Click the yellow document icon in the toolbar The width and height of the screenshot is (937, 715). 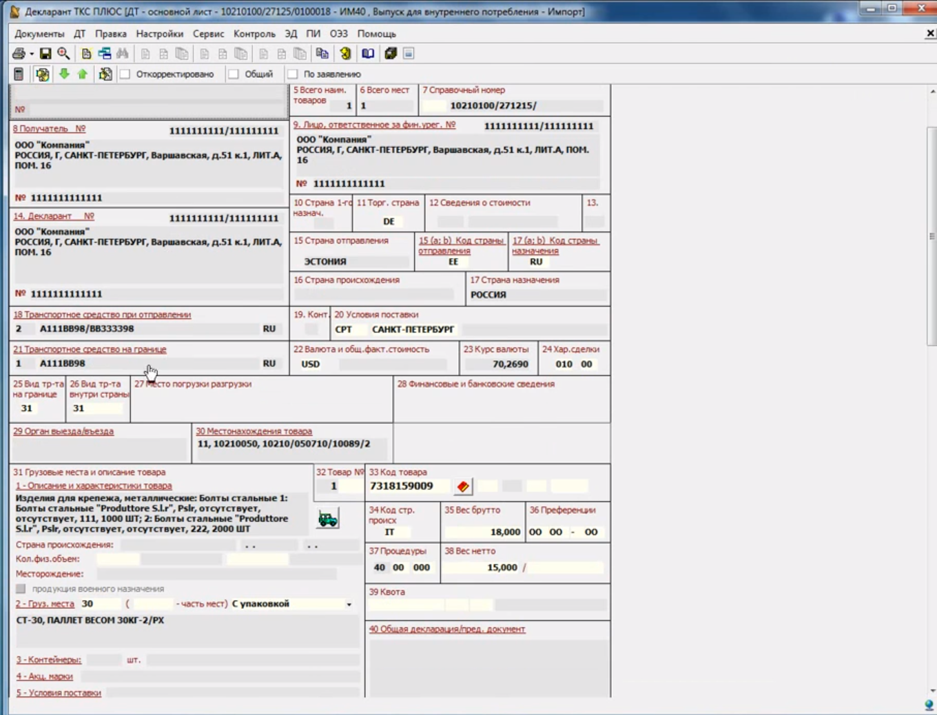click(x=86, y=54)
